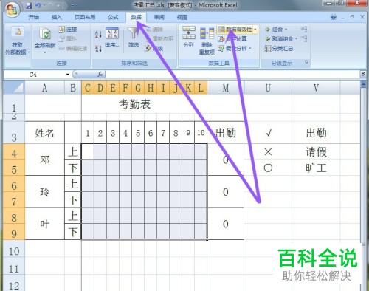Expand the 组合 dropdown arrow
Screen dimensions: 369x291
286,30
